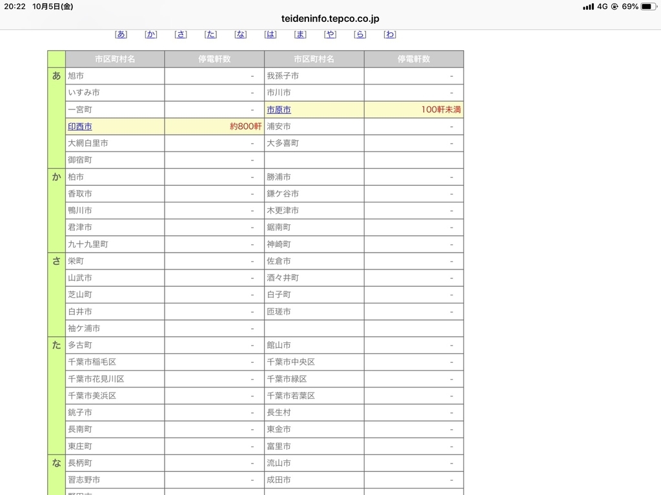
Task: Tap the teideninfo.tepco.co.jp address bar
Action: click(x=330, y=19)
